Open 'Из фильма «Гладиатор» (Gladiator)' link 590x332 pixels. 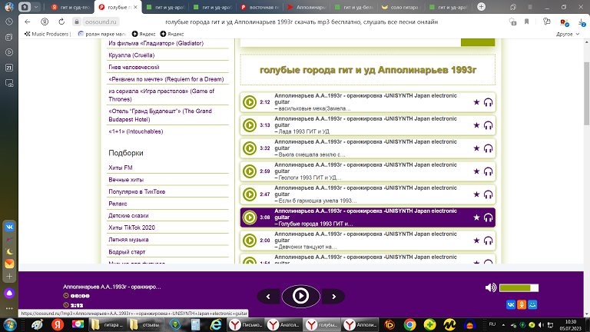coord(156,43)
